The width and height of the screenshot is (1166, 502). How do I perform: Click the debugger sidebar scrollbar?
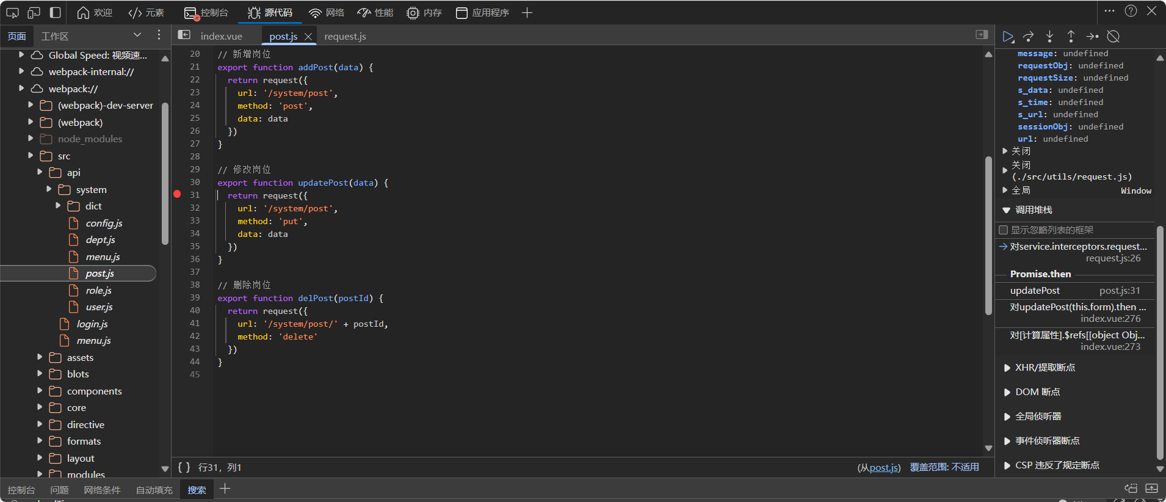click(1160, 342)
